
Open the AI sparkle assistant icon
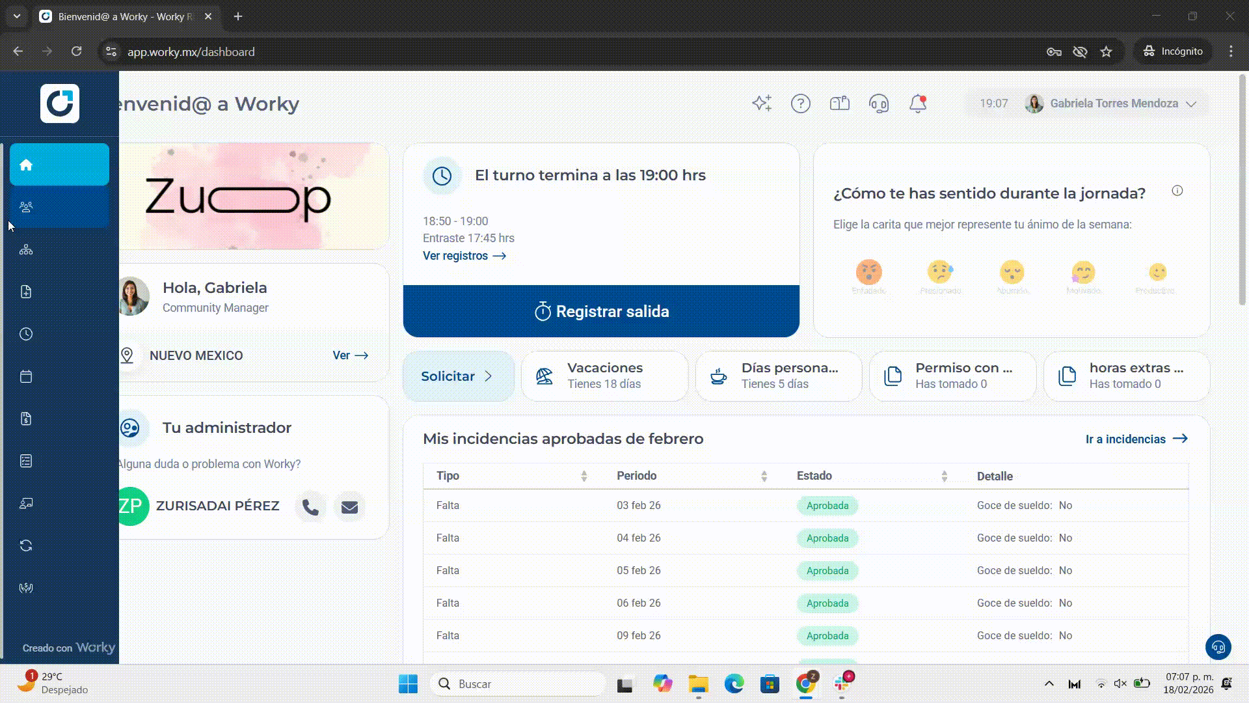[762, 103]
